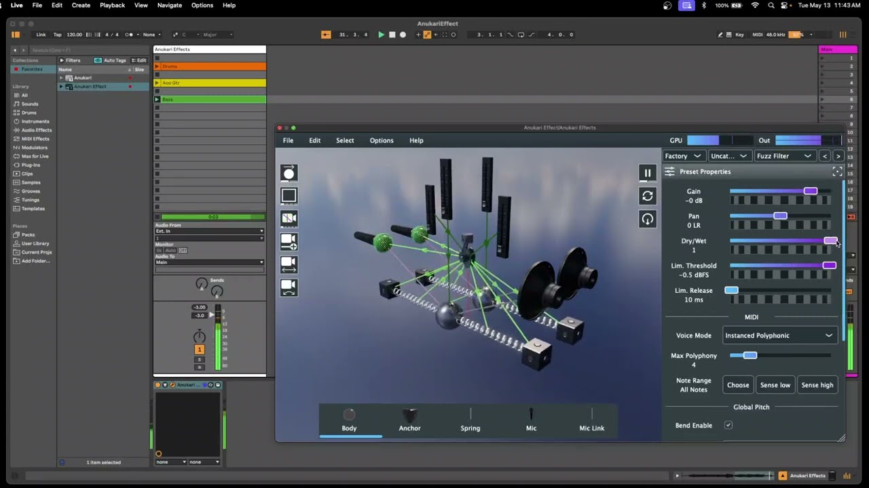Open the Anukari Select menu
The width and height of the screenshot is (869, 488).
tap(345, 140)
